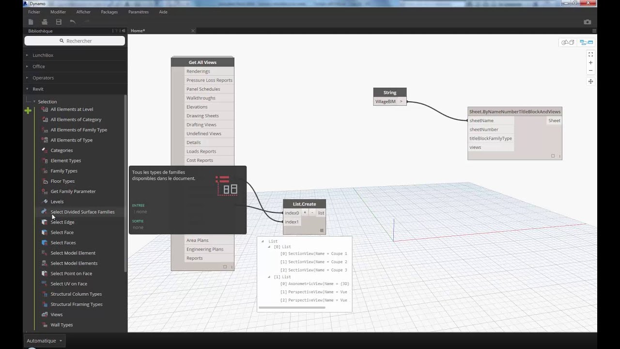This screenshot has height=349, width=620.
Task: Add the Levels node
Action: [x=57, y=202]
